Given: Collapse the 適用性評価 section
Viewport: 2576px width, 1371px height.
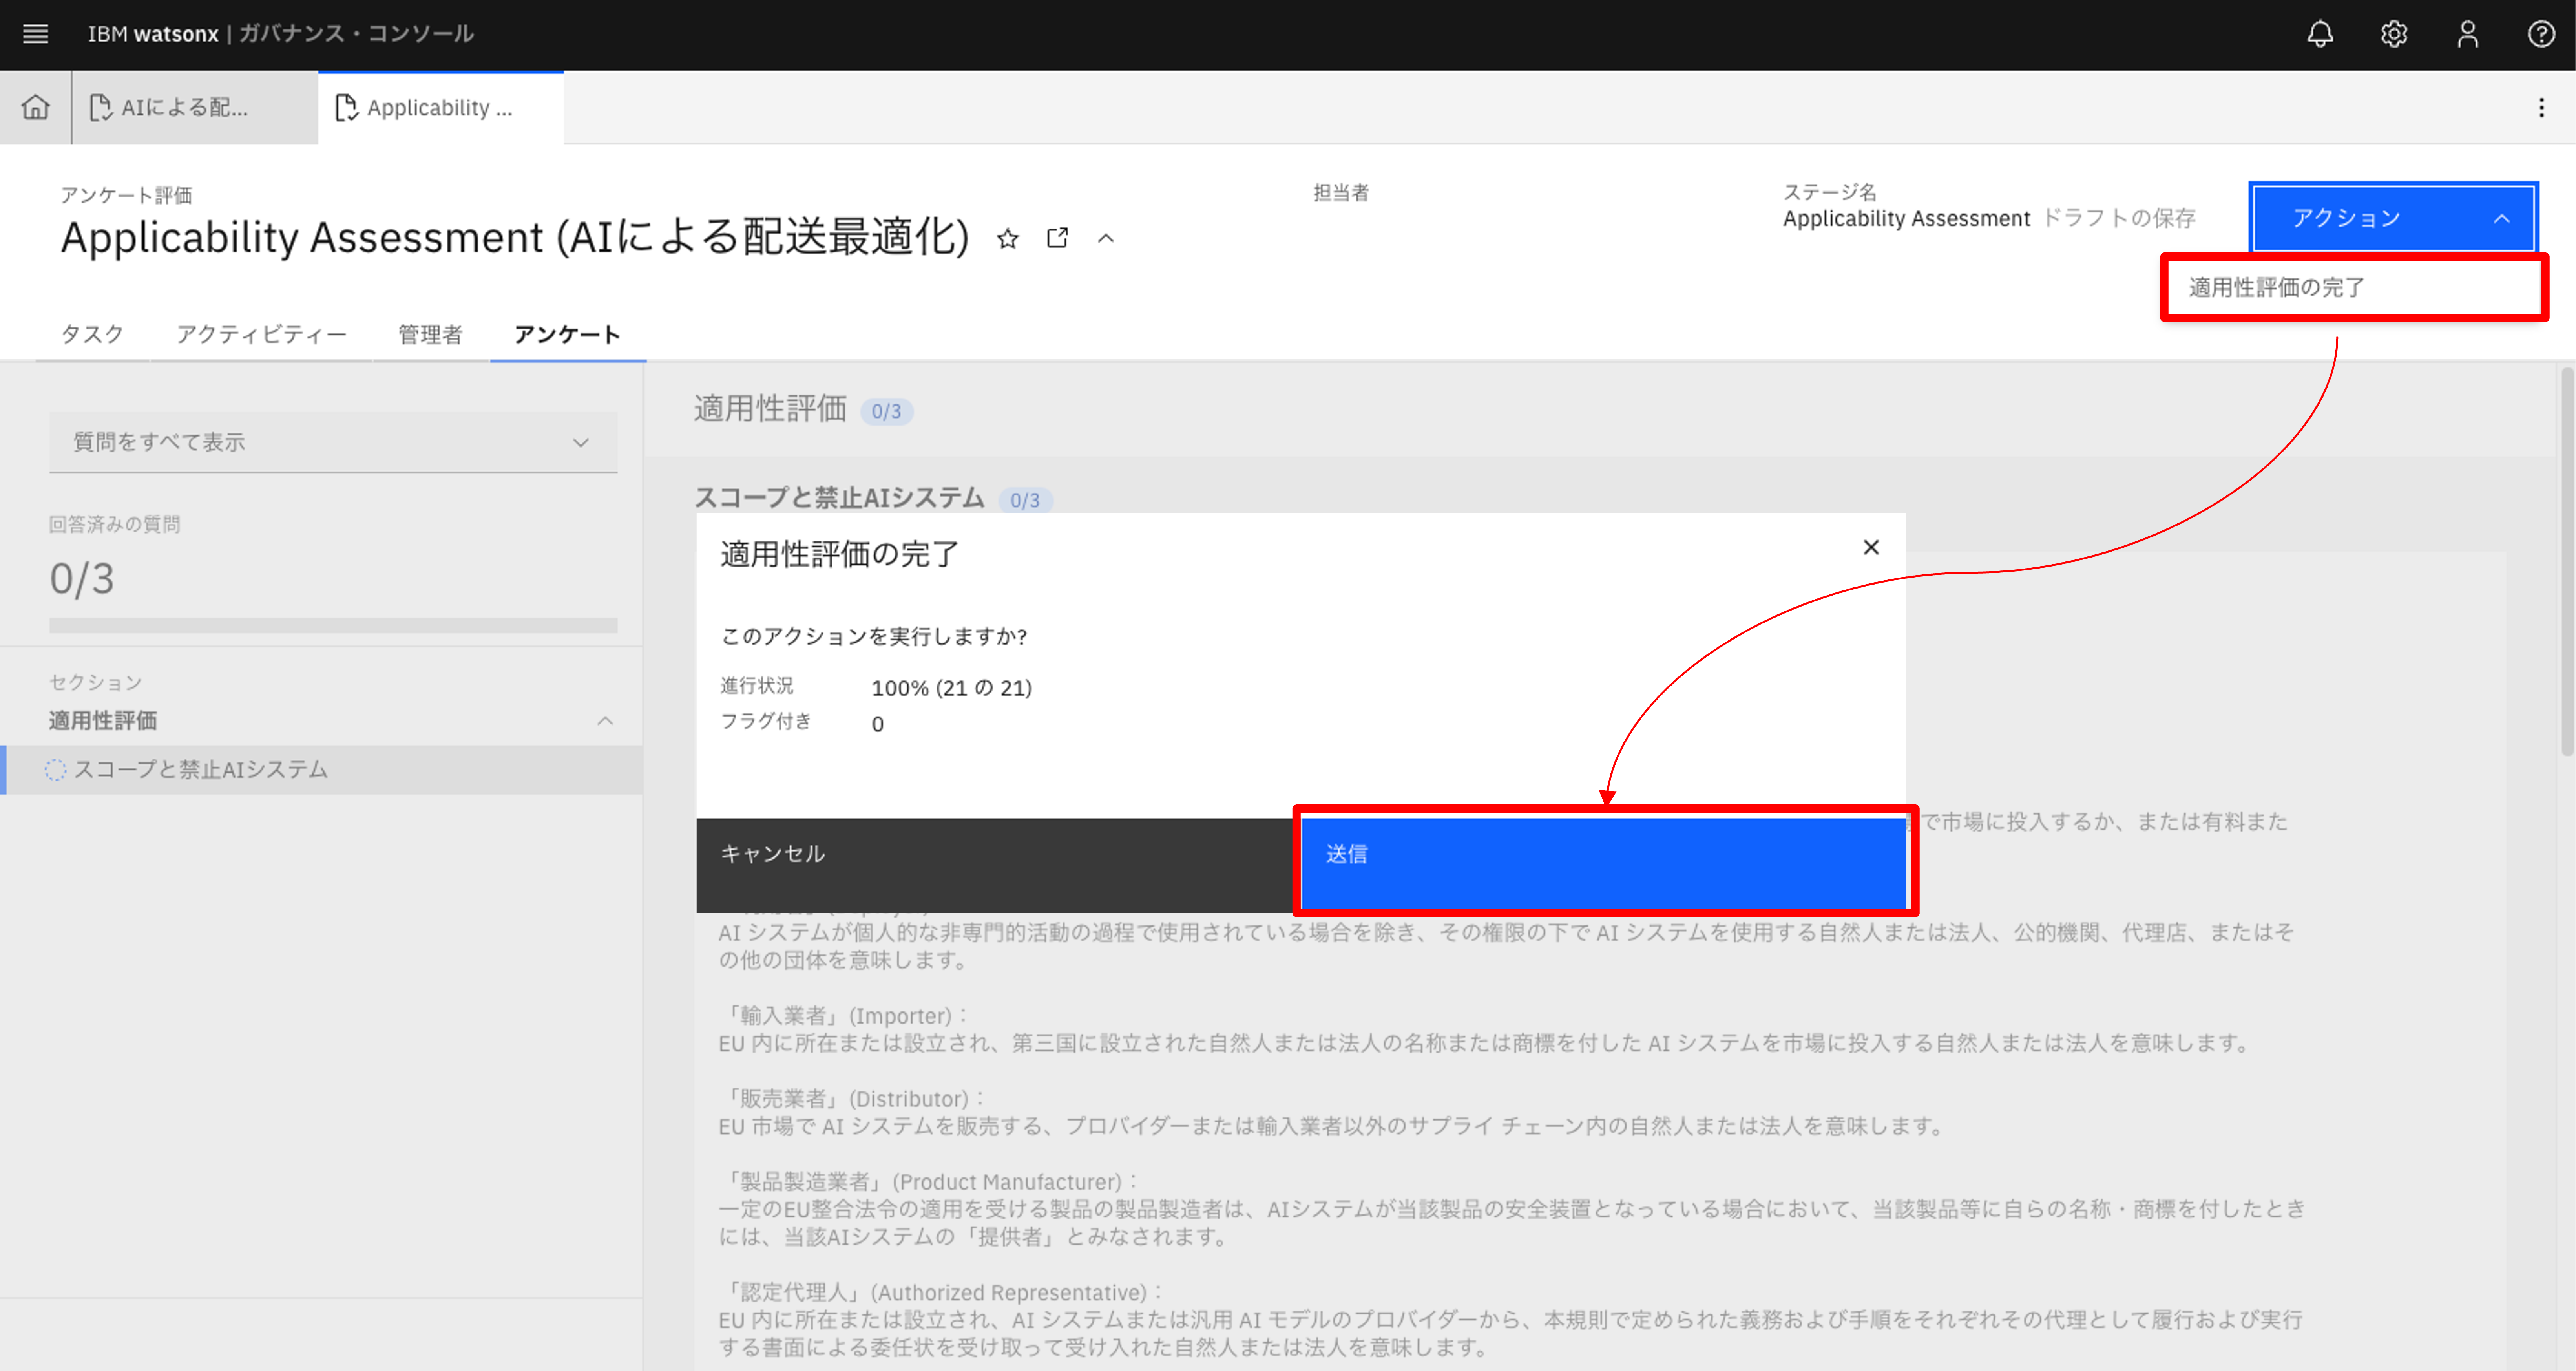Looking at the screenshot, I should 604,720.
